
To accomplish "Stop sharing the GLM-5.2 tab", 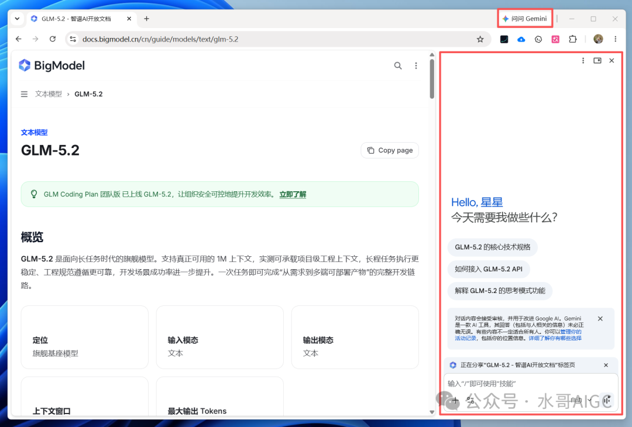I will [606, 365].
